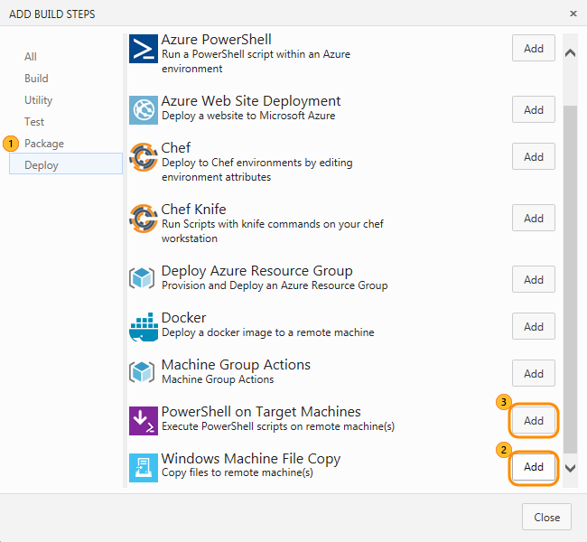Click the Close button
587x542 pixels.
click(x=546, y=517)
